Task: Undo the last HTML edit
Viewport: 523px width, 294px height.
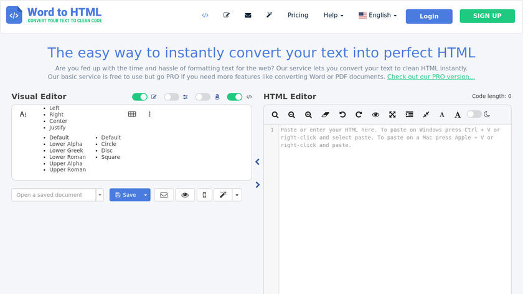Action: point(342,115)
